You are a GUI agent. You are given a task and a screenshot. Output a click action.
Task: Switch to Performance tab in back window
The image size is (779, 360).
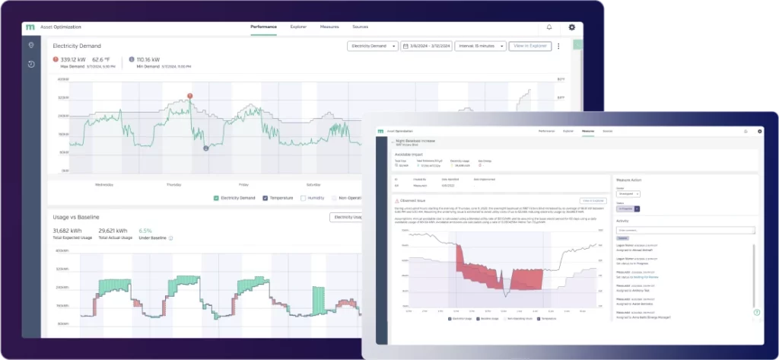point(263,27)
